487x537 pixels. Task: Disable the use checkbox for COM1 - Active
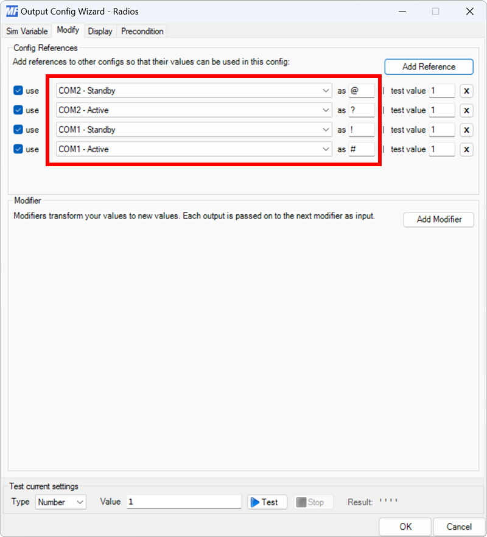18,149
